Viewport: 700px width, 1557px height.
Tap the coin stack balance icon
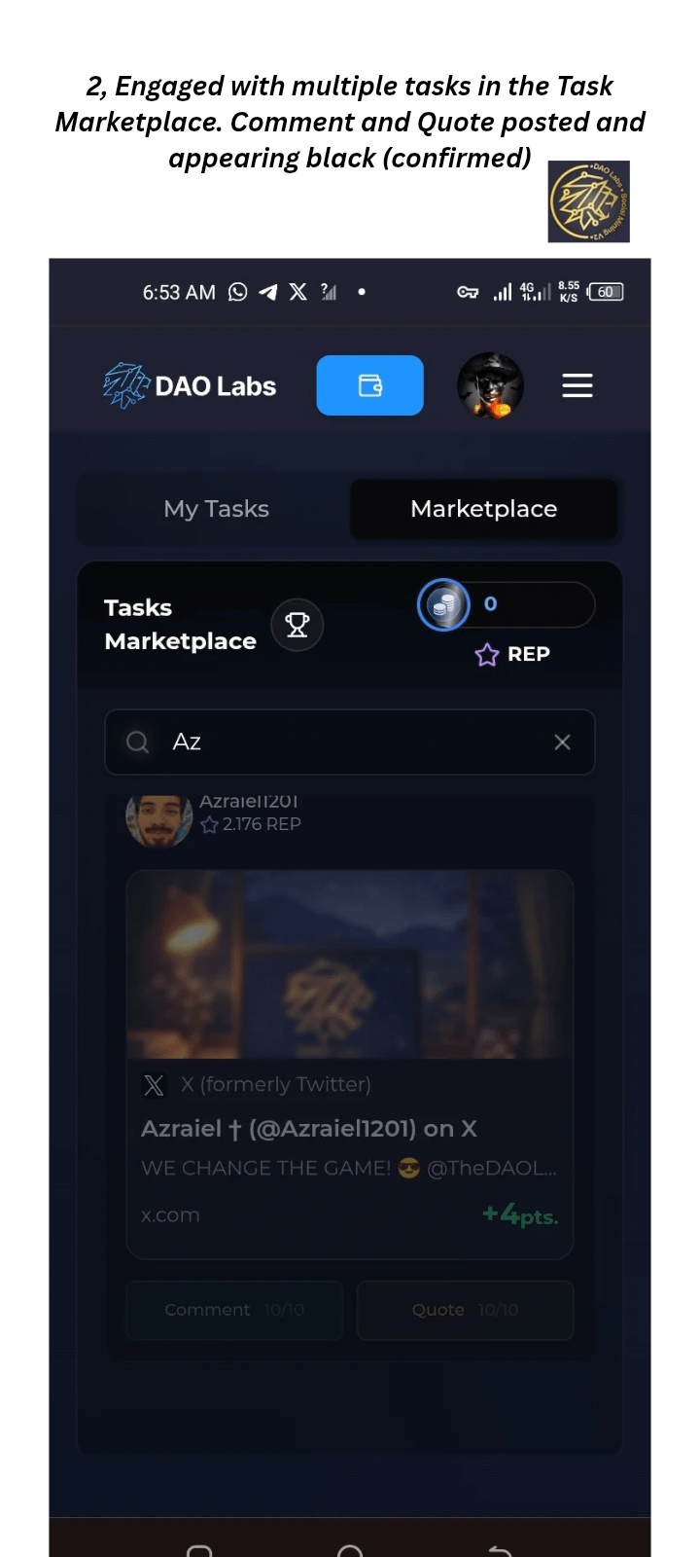coord(443,604)
